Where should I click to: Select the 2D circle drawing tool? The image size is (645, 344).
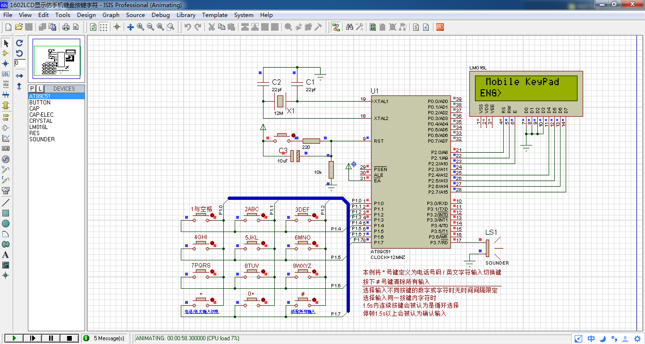(6, 224)
